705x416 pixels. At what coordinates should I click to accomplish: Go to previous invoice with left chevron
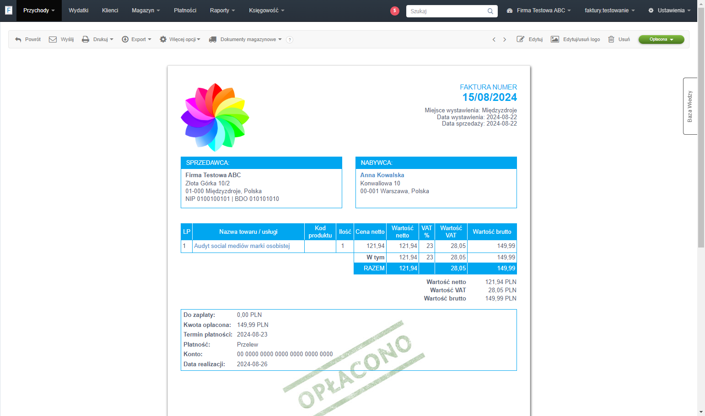pos(494,40)
